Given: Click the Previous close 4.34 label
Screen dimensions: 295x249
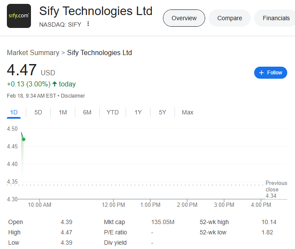Looking at the screenshot, I should click(276, 189).
